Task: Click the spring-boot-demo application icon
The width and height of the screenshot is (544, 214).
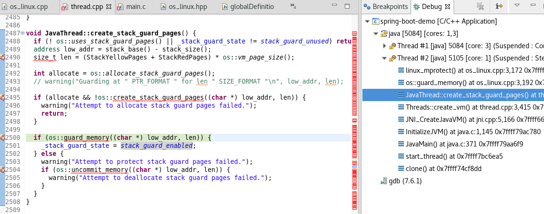Action: [x=376, y=21]
